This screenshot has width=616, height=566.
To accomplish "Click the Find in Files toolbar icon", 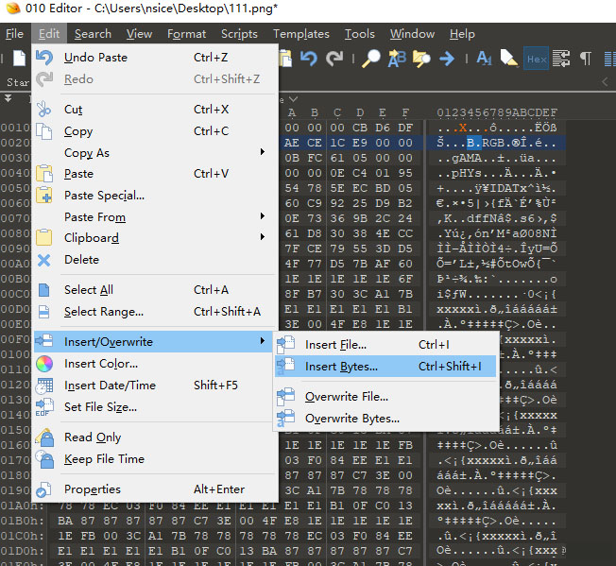I will 421,59.
